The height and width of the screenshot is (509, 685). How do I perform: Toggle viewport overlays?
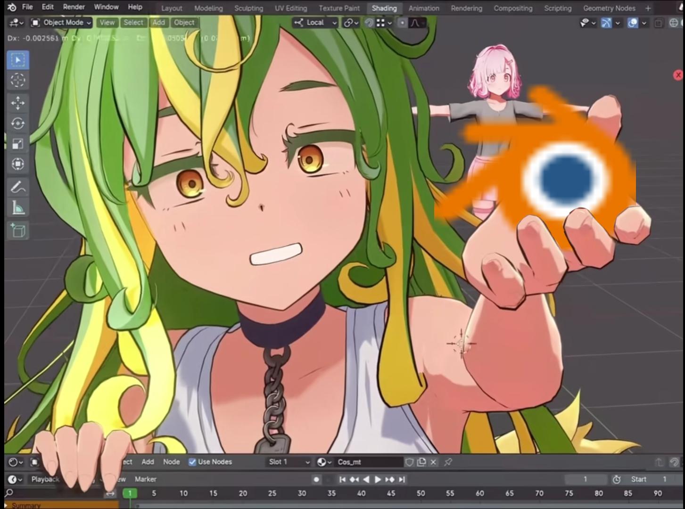[633, 23]
